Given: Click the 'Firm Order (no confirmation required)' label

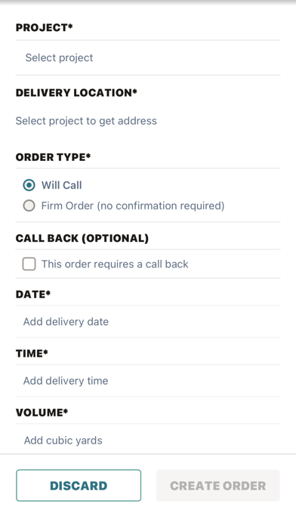Looking at the screenshot, I should (x=133, y=206).
